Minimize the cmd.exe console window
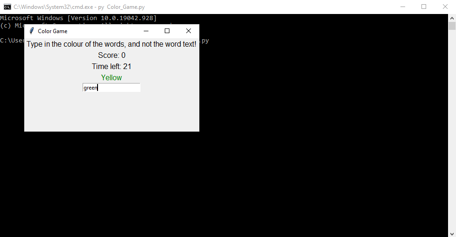The width and height of the screenshot is (456, 237). pos(403,7)
